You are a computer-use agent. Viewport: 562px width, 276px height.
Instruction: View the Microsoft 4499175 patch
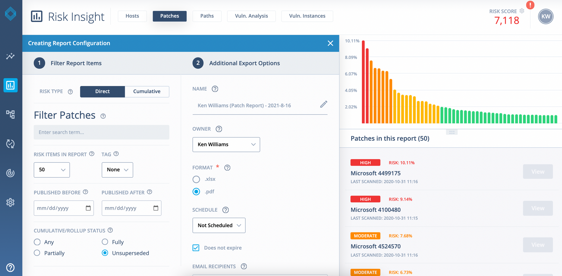pos(538,172)
